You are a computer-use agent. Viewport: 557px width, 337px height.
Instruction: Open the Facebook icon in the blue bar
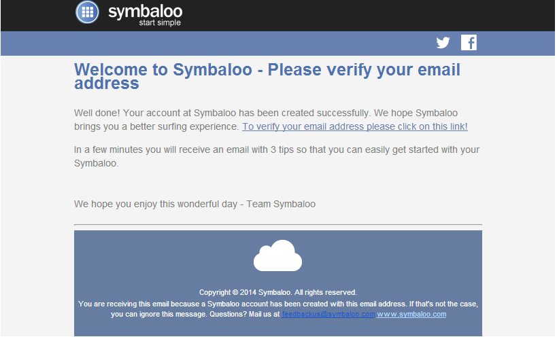click(x=469, y=43)
